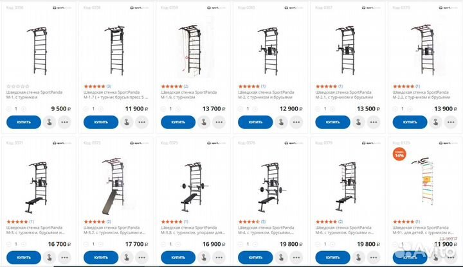Increase quantity for SportPanda M-2.1

(332, 108)
